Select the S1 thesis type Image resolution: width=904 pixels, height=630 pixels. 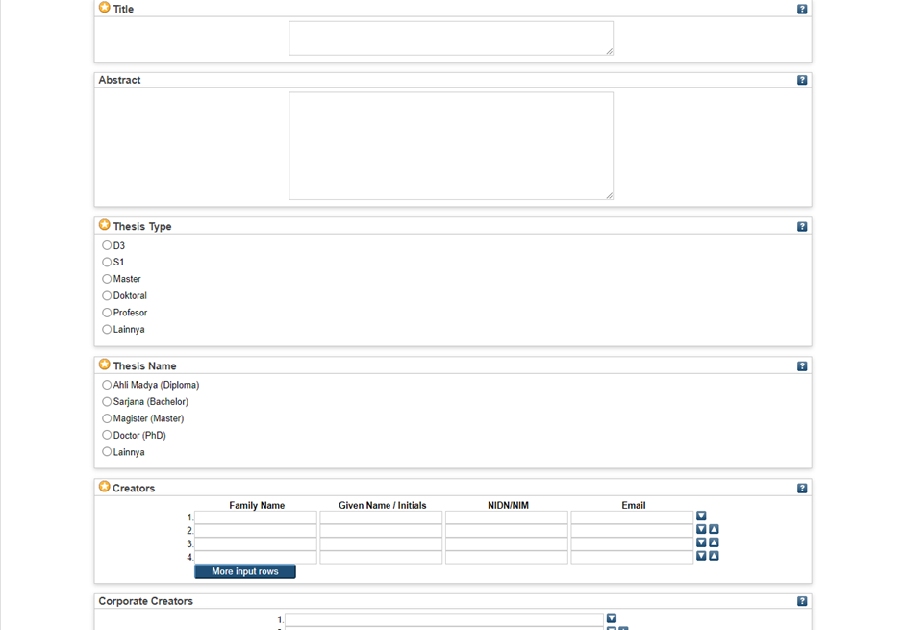107,262
